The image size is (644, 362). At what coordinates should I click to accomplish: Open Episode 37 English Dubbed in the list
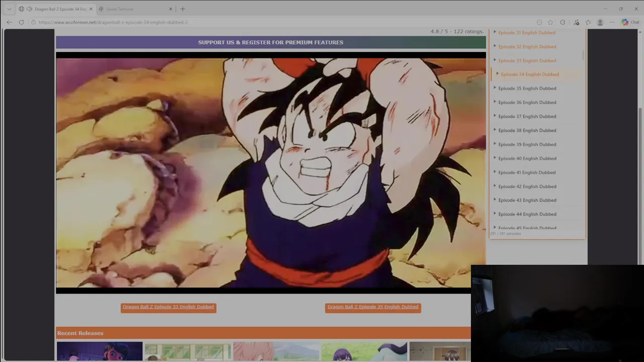[x=527, y=117]
